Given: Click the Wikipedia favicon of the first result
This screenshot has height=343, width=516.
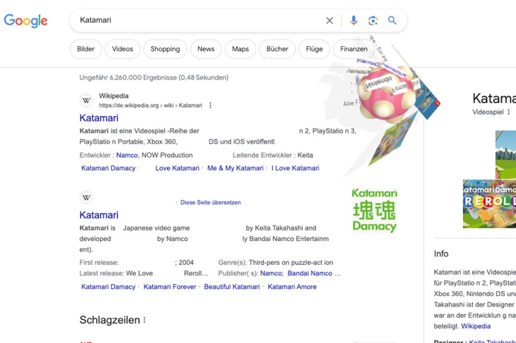Looking at the screenshot, I should 87,101.
